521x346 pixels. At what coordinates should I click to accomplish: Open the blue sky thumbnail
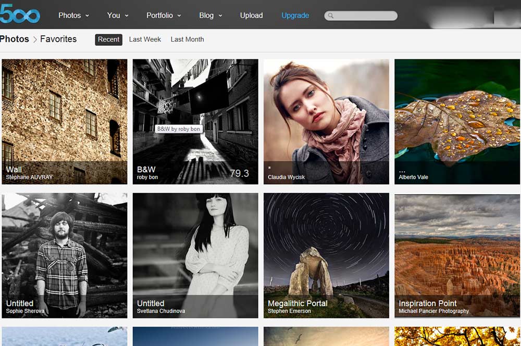(x=195, y=337)
